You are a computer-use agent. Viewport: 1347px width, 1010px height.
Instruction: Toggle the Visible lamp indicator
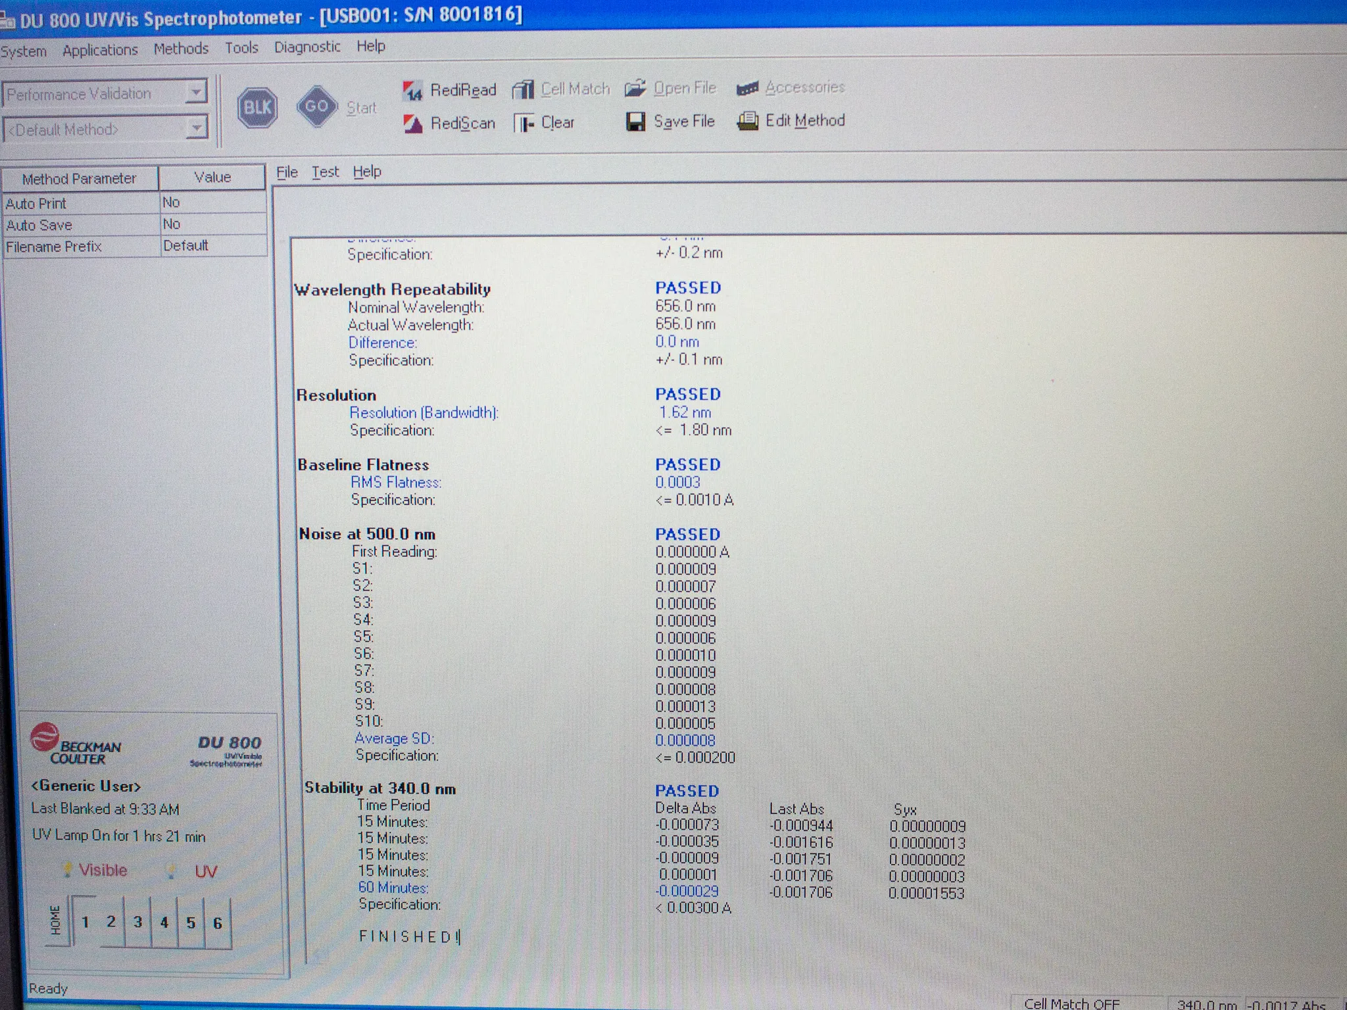[95, 870]
